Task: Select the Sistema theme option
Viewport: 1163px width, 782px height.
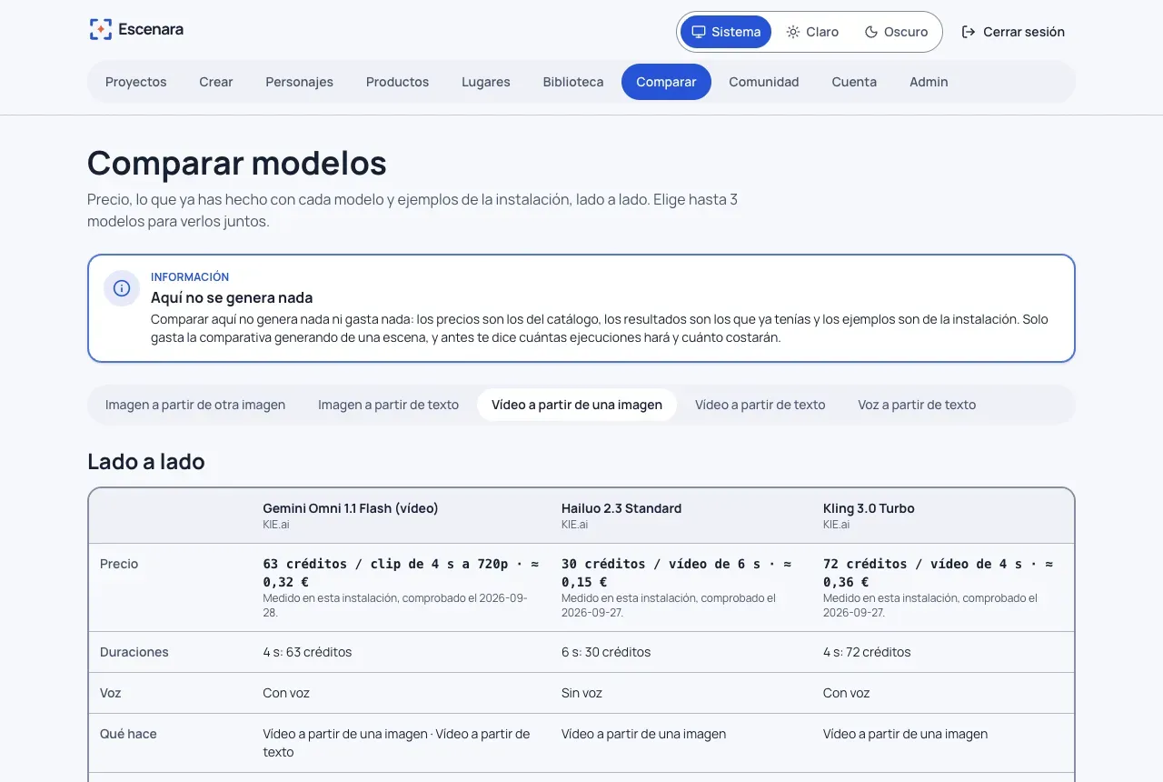Action: (x=726, y=32)
